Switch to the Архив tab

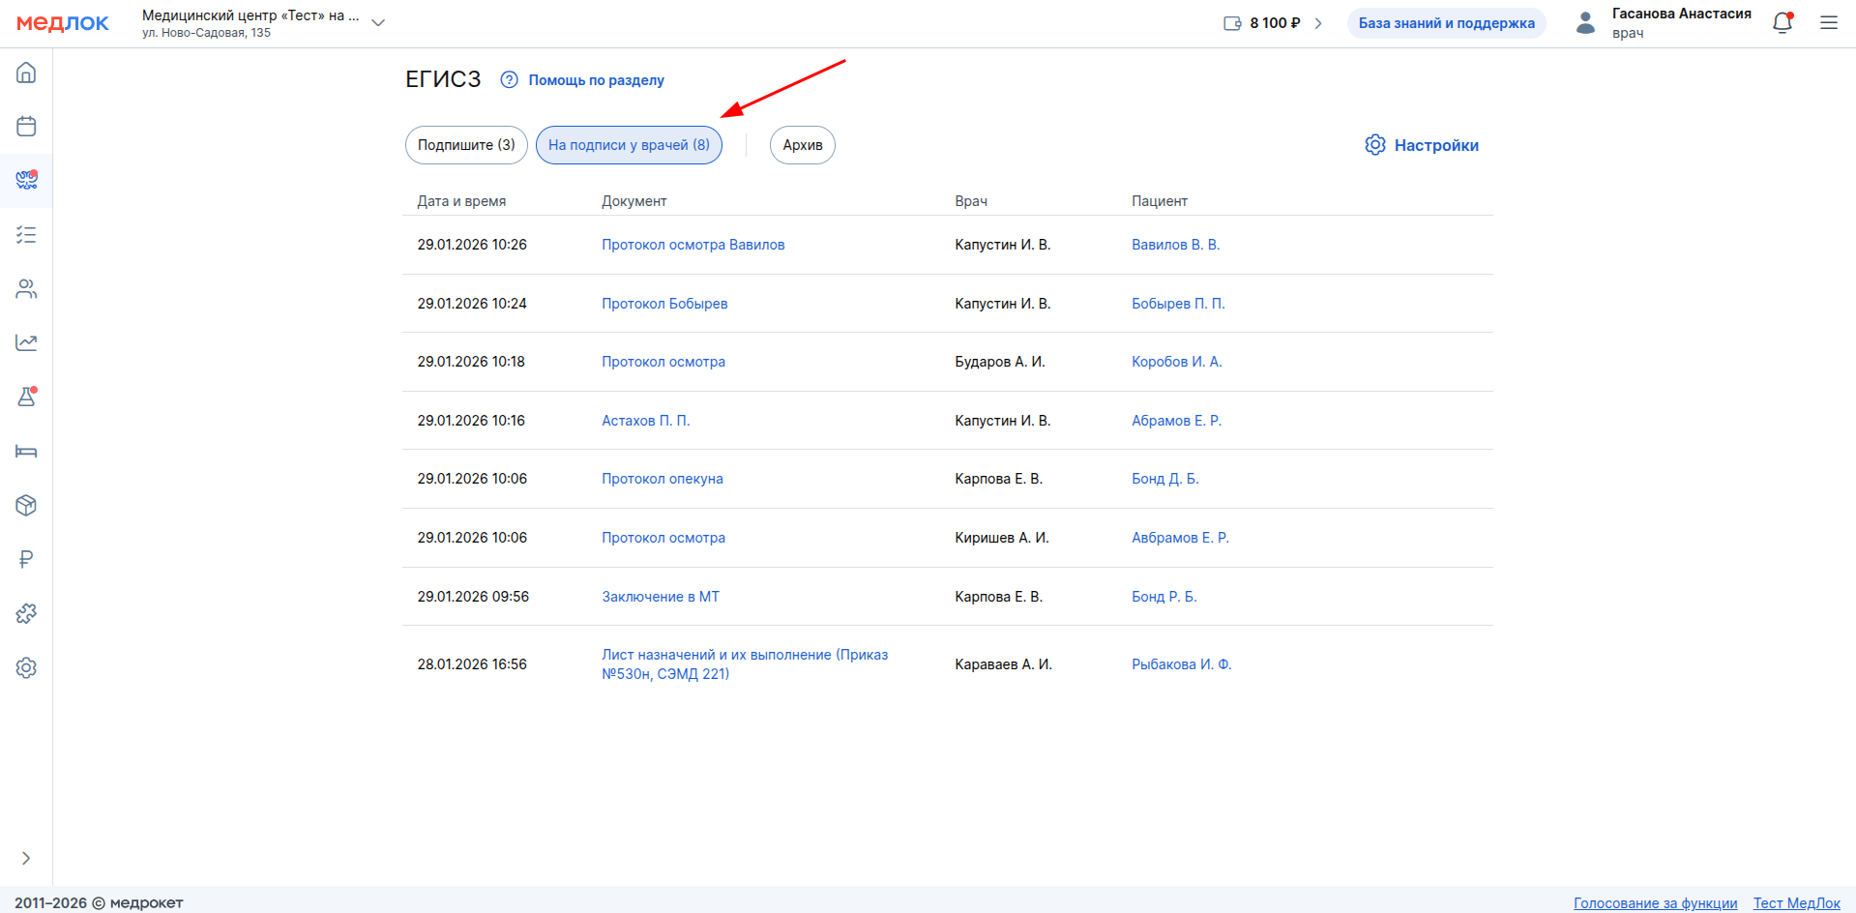pos(802,145)
